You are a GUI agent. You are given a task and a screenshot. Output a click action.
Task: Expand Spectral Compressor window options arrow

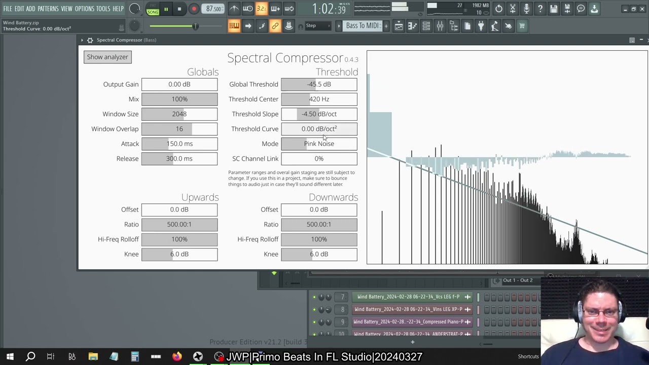82,40
